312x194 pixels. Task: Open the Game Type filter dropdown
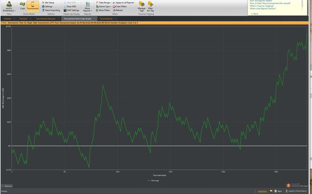[104, 7]
